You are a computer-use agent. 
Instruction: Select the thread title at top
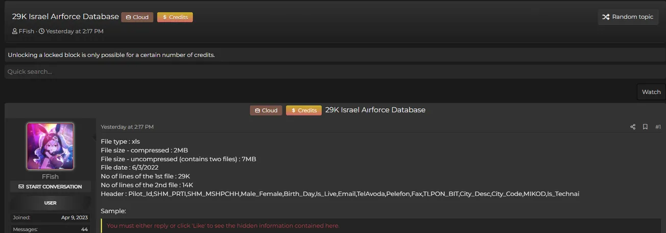(65, 17)
